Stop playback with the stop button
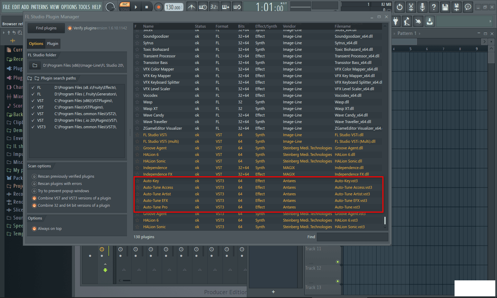This screenshot has height=298, width=497. [x=147, y=7]
